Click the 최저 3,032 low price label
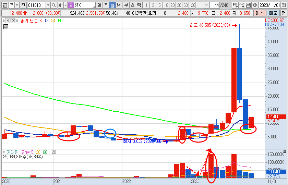The width and height of the screenshot is (288, 185). (143, 141)
